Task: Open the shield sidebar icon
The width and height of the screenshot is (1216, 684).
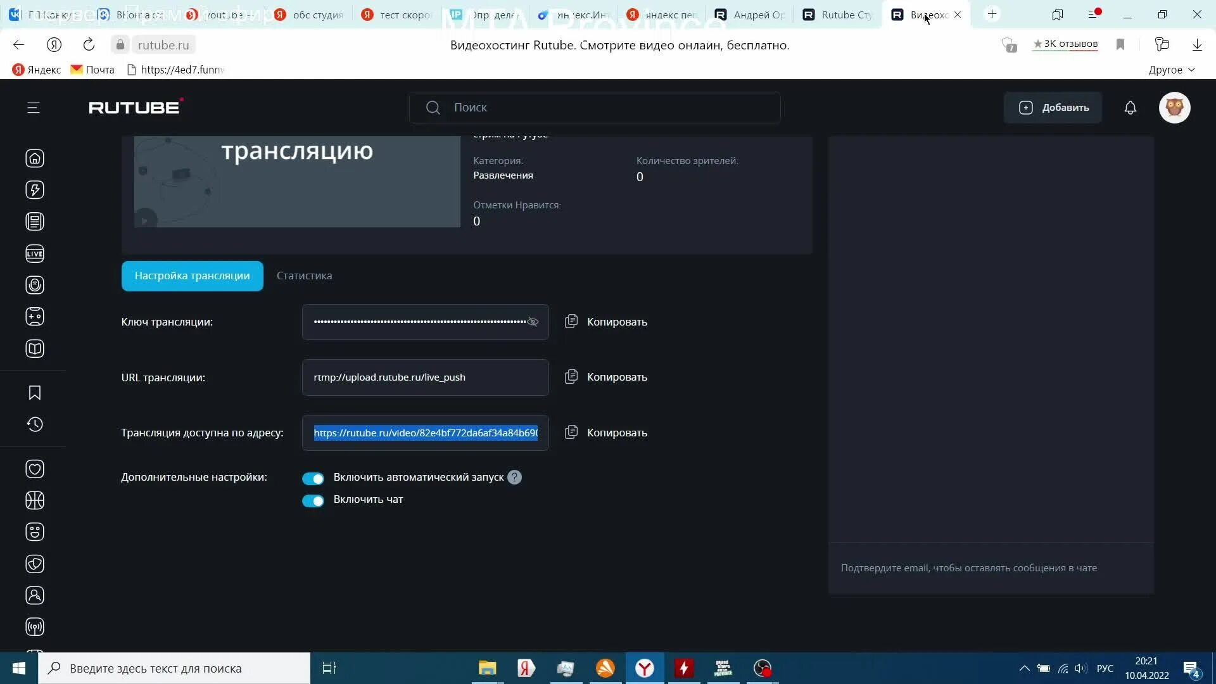Action: coord(35,564)
